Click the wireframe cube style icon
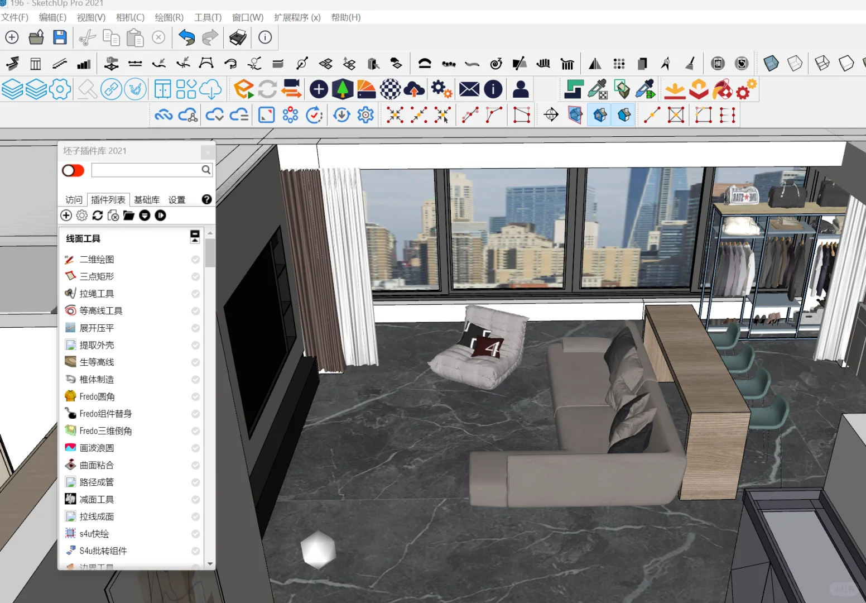 pos(822,63)
